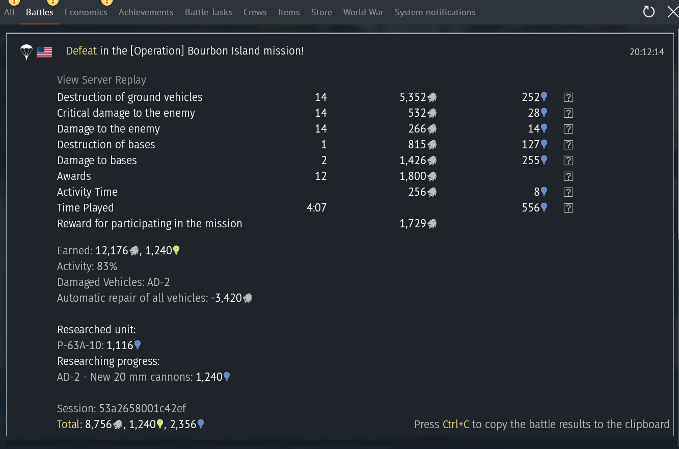Click AD-2 - New 20 mm cannons entry
Screen dimensions: 679x449
pos(144,377)
